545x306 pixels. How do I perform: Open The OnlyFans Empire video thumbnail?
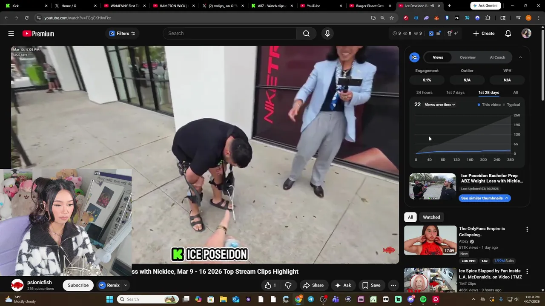(x=430, y=240)
